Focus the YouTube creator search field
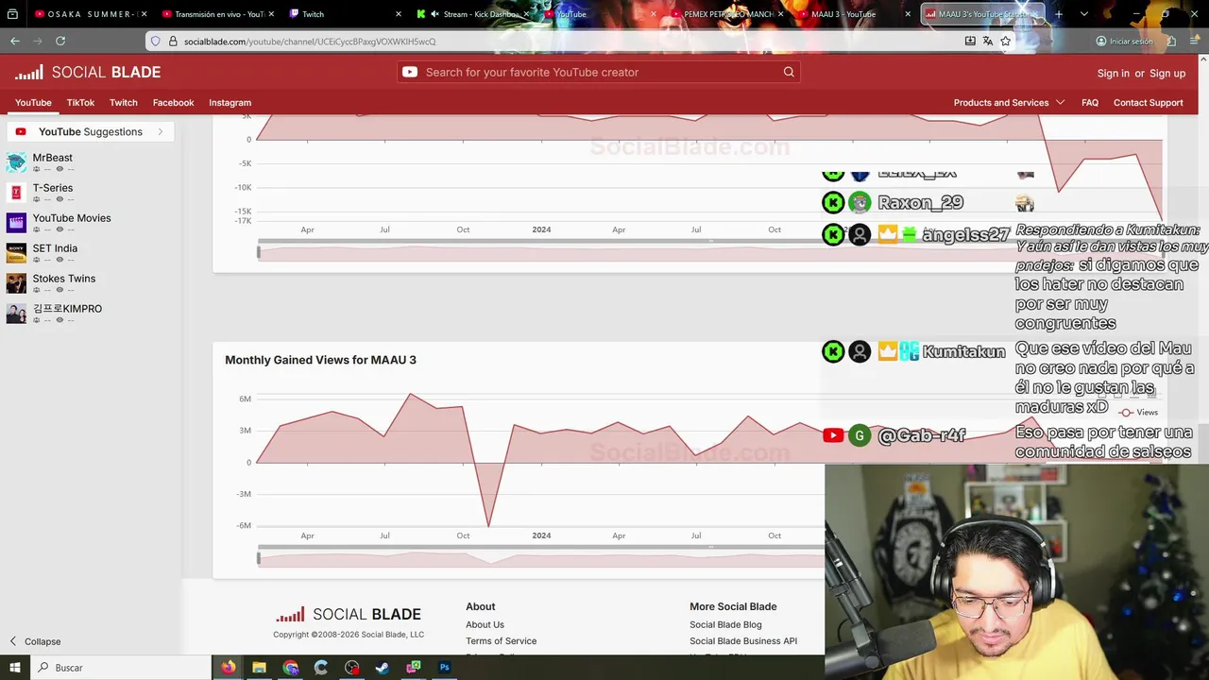Image resolution: width=1209 pixels, height=680 pixels. [600, 72]
